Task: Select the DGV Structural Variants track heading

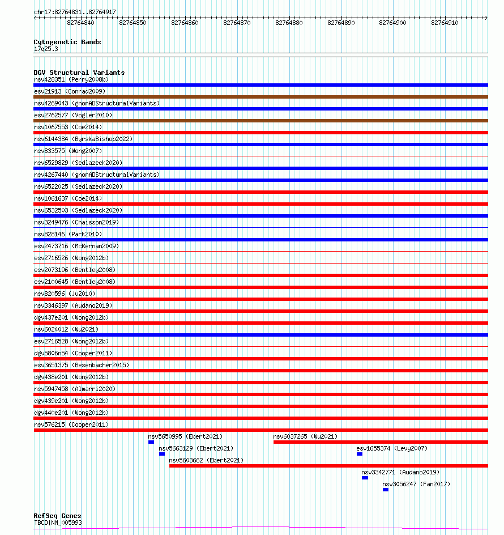Action: click(x=79, y=73)
